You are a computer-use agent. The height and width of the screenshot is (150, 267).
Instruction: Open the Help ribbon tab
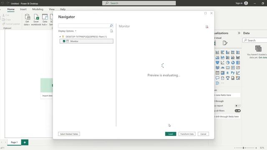[x=63, y=9]
